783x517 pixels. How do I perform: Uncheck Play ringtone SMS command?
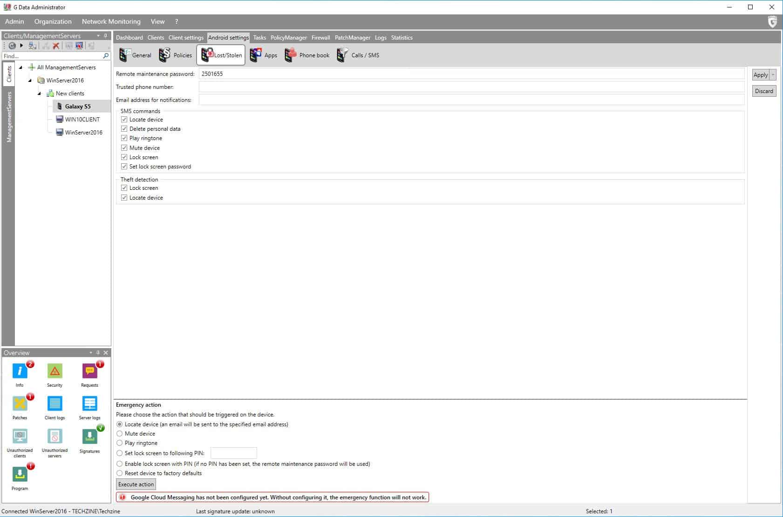coord(124,138)
